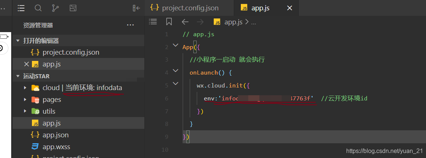426x158 pixels.
Task: Fold the onLaunch() block at line 4
Action: [176, 71]
